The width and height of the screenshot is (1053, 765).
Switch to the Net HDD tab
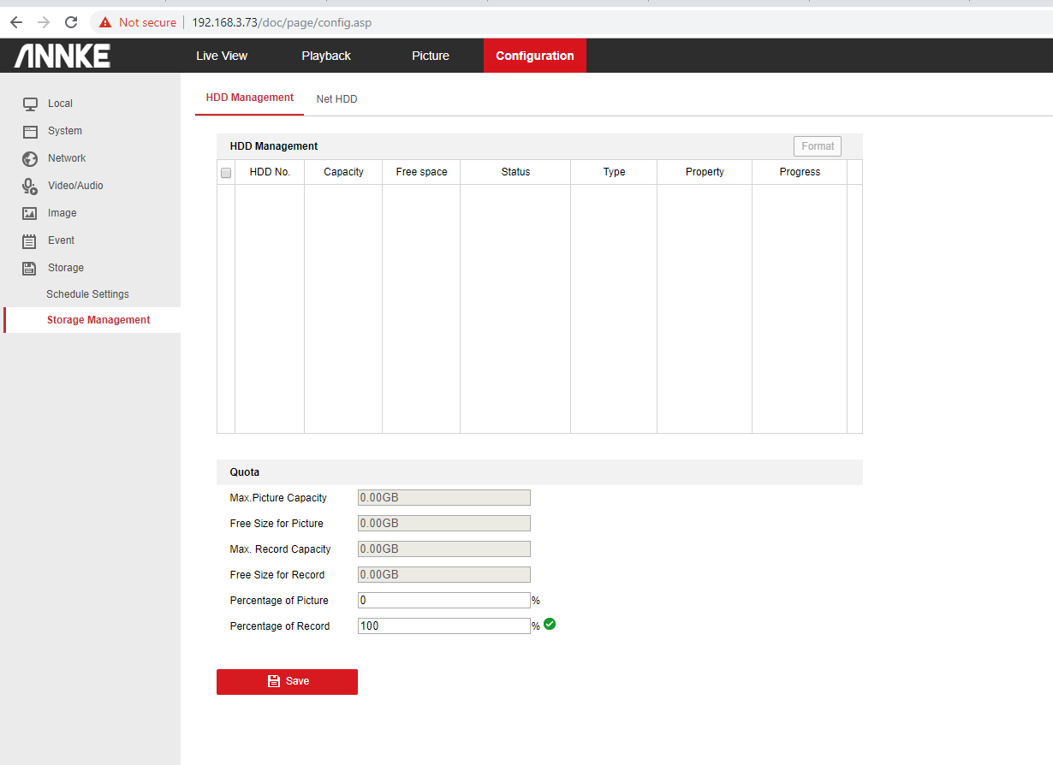pos(336,99)
